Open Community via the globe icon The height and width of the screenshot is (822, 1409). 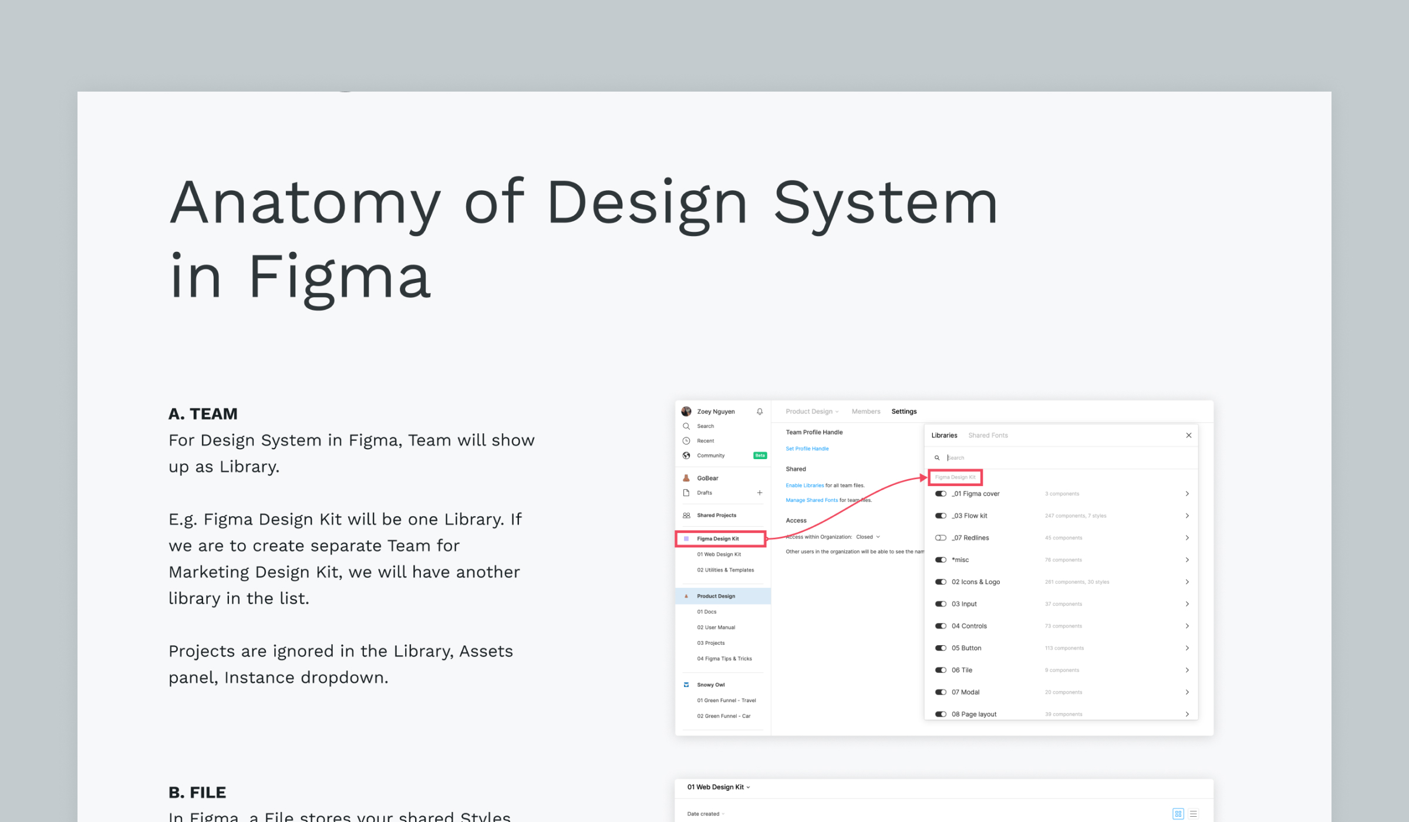point(686,456)
